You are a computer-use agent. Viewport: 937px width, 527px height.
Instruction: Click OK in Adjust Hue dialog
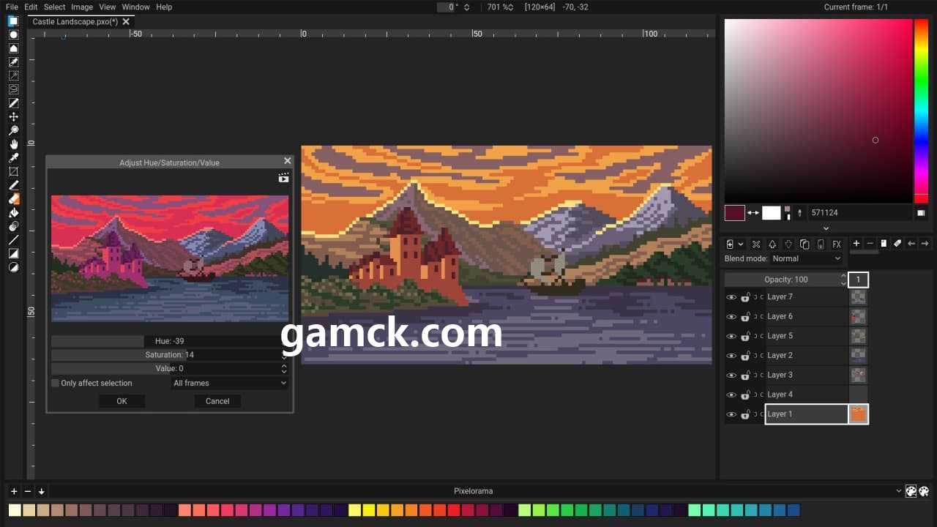coord(122,401)
